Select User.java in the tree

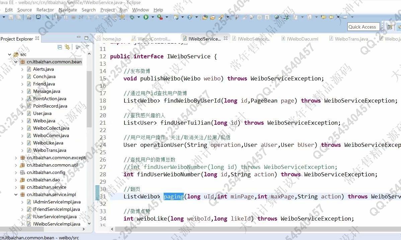tap(42, 113)
